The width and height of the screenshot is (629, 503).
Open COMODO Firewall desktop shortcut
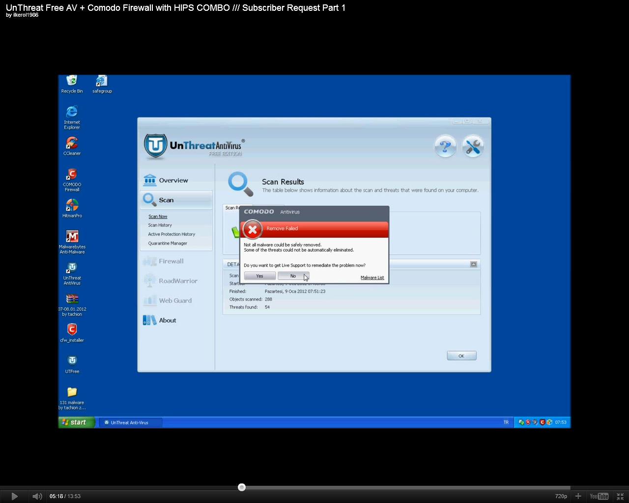[x=72, y=175]
